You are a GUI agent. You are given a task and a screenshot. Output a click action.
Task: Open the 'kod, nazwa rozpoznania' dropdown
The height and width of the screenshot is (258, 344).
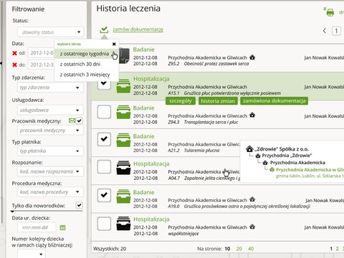point(50,171)
